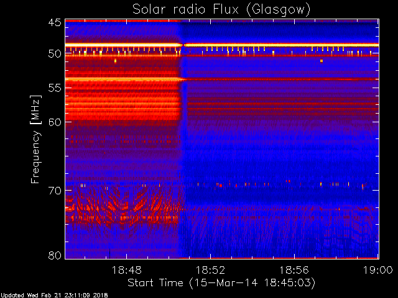Click the 55 frequency axis label

55,88
